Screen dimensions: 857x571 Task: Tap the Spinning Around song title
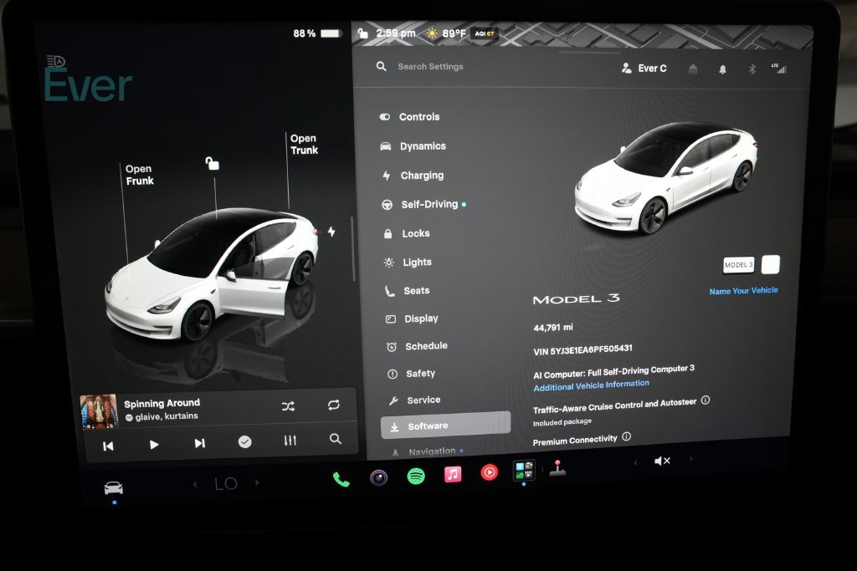point(162,404)
